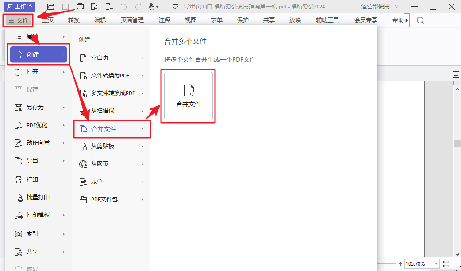This screenshot has width=461, height=271.
Task: Click the panel toggle icon at right edge
Action: coord(456,75)
